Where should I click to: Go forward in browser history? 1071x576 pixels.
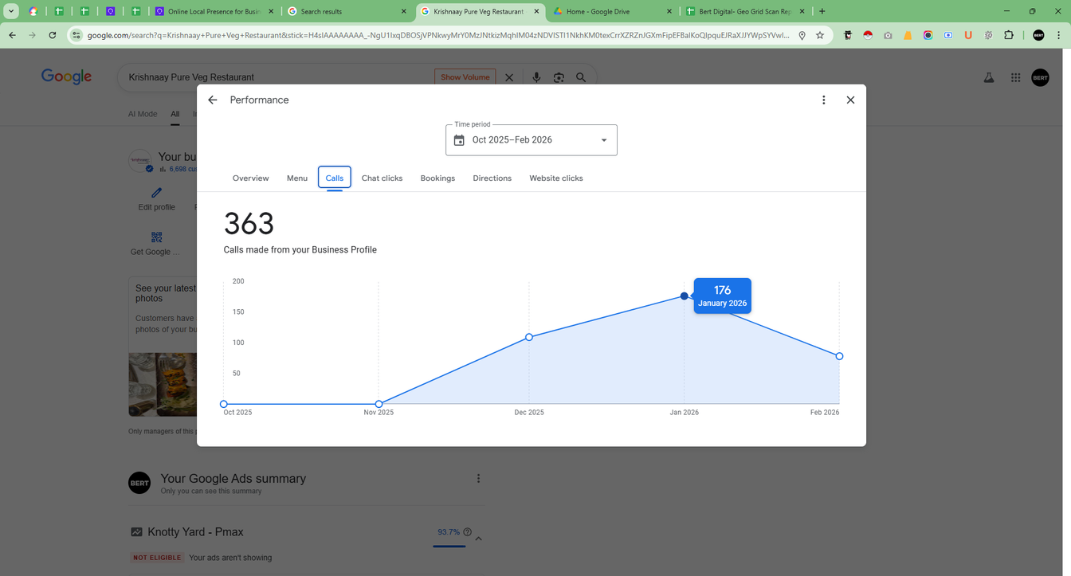[32, 35]
